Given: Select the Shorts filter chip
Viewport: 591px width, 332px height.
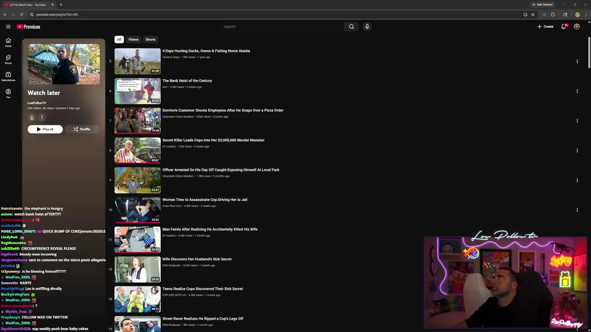Looking at the screenshot, I should coord(151,39).
